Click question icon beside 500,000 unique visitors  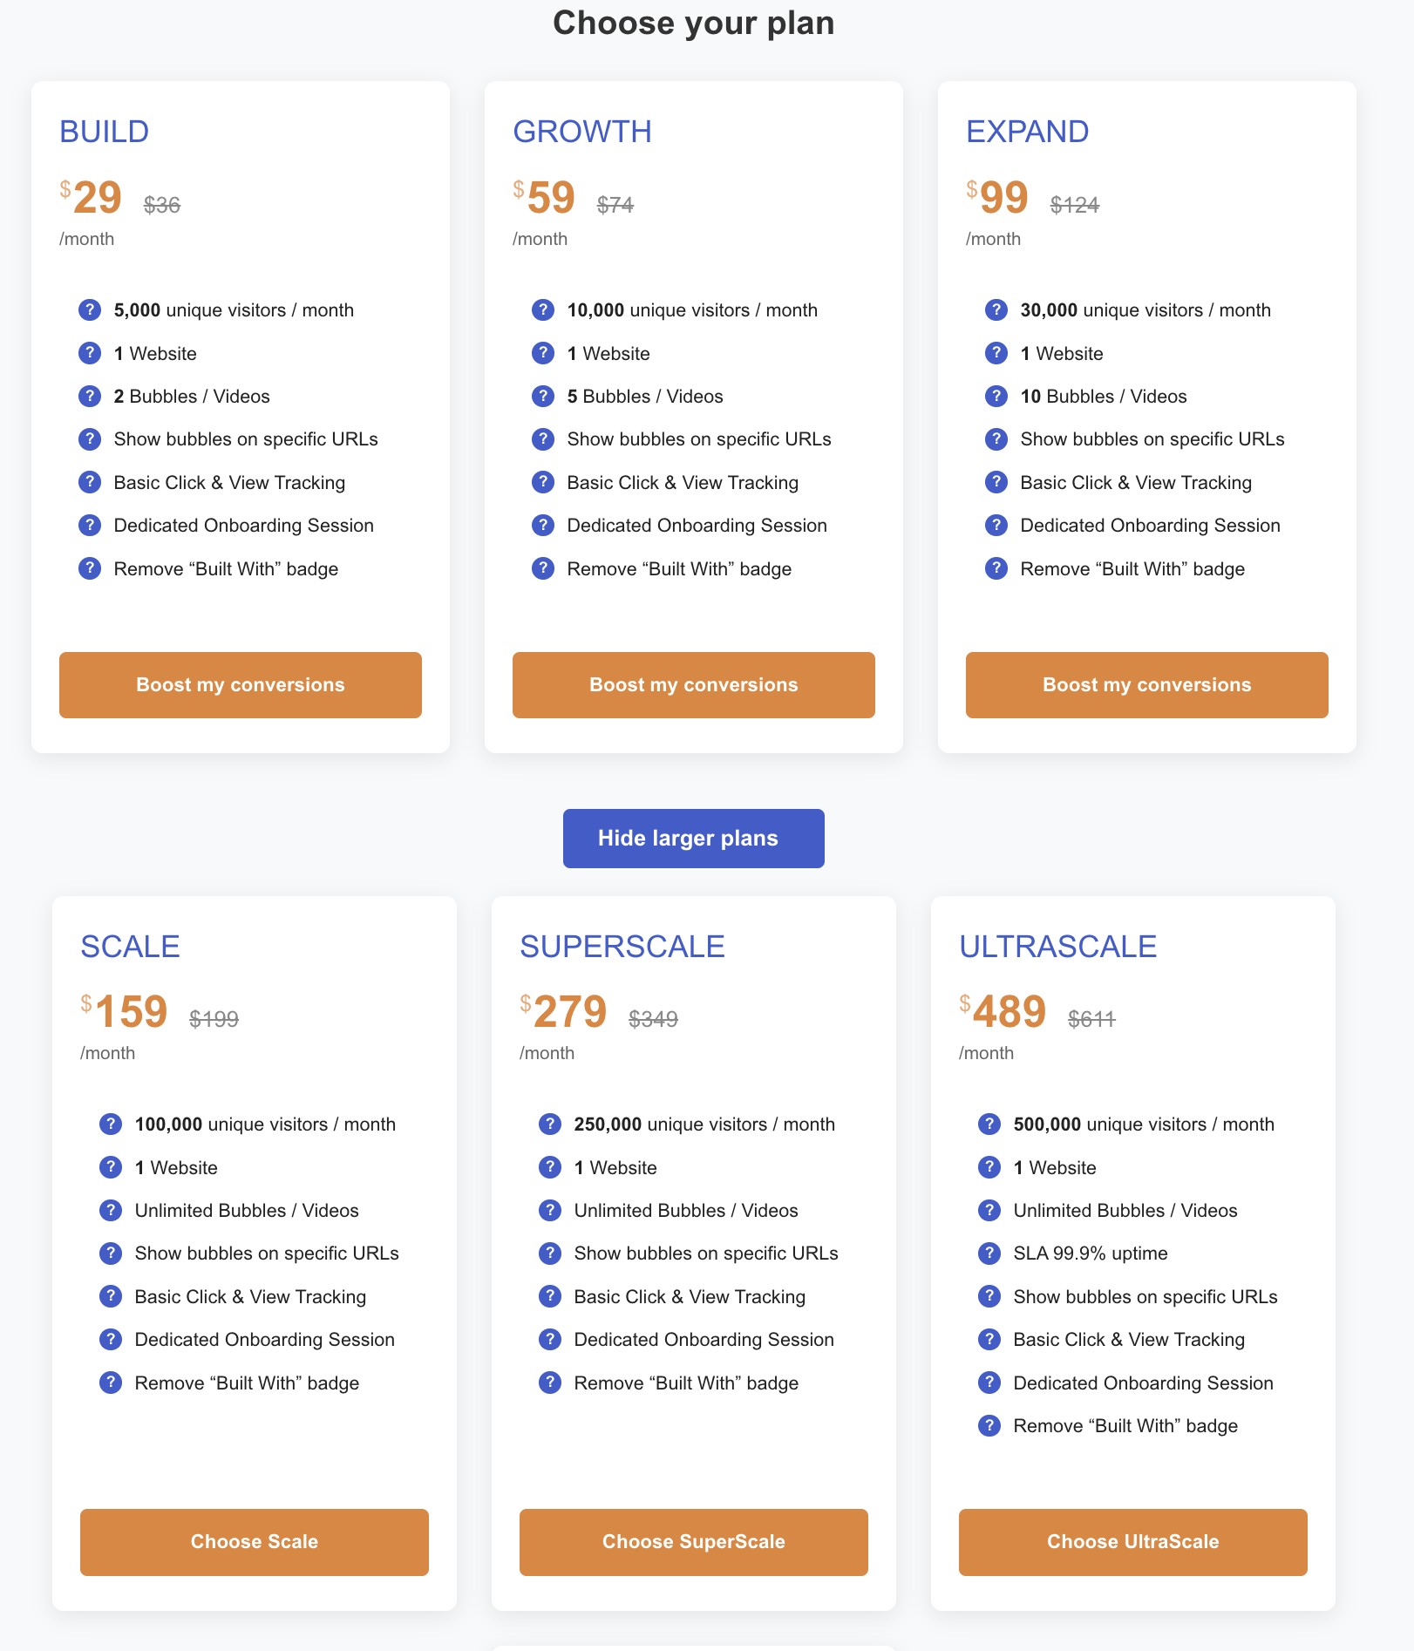[x=989, y=1124]
